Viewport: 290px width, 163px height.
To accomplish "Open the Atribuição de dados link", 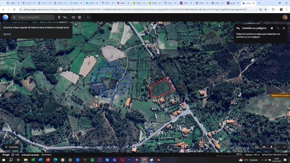I will click(30, 155).
